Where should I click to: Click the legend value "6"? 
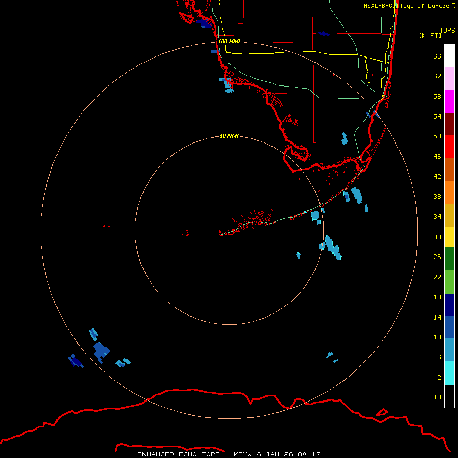click(439, 357)
